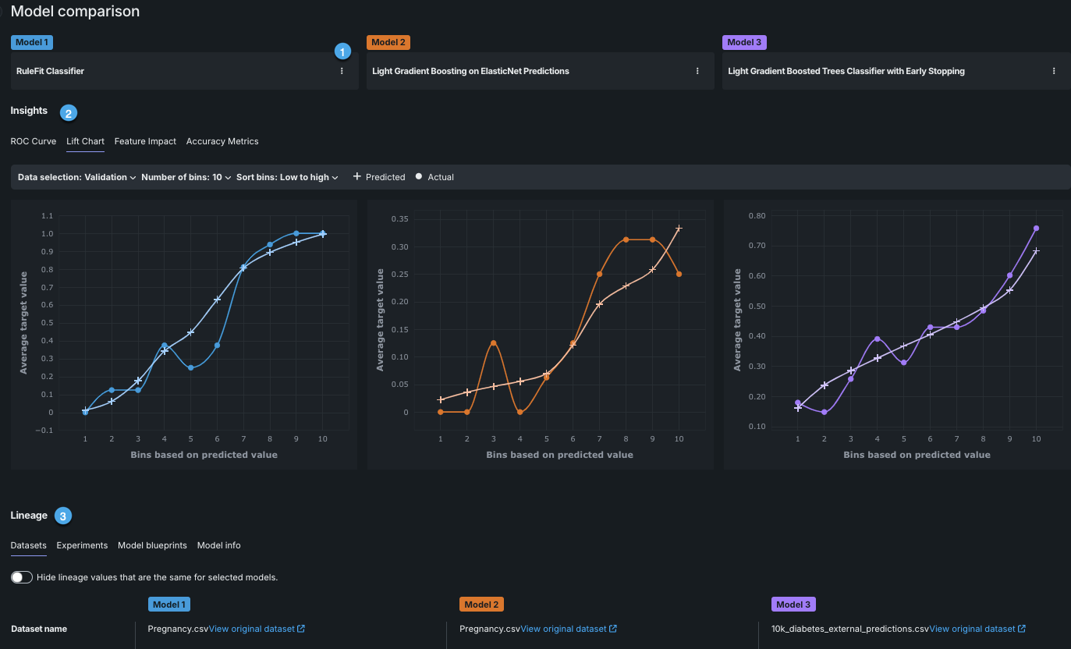Click external link icon for Model 2 dataset
Viewport: 1071px width, 649px height.
[613, 629]
